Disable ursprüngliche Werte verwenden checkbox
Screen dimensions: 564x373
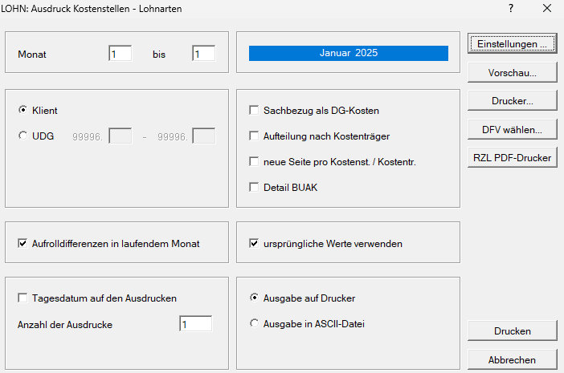click(x=255, y=243)
